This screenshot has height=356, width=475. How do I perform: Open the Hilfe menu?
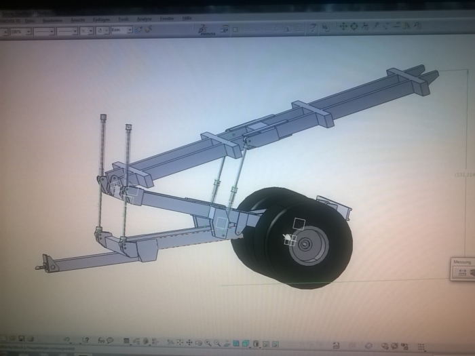pos(187,18)
